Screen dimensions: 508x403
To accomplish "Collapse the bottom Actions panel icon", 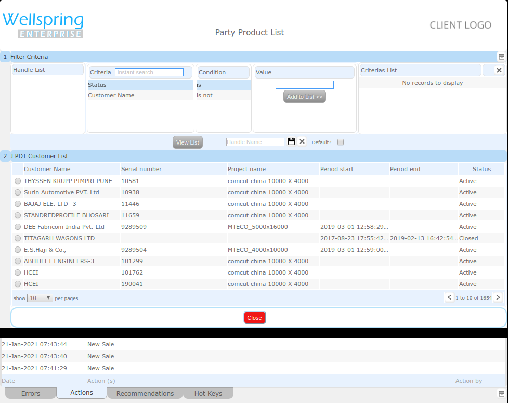I will (501, 393).
